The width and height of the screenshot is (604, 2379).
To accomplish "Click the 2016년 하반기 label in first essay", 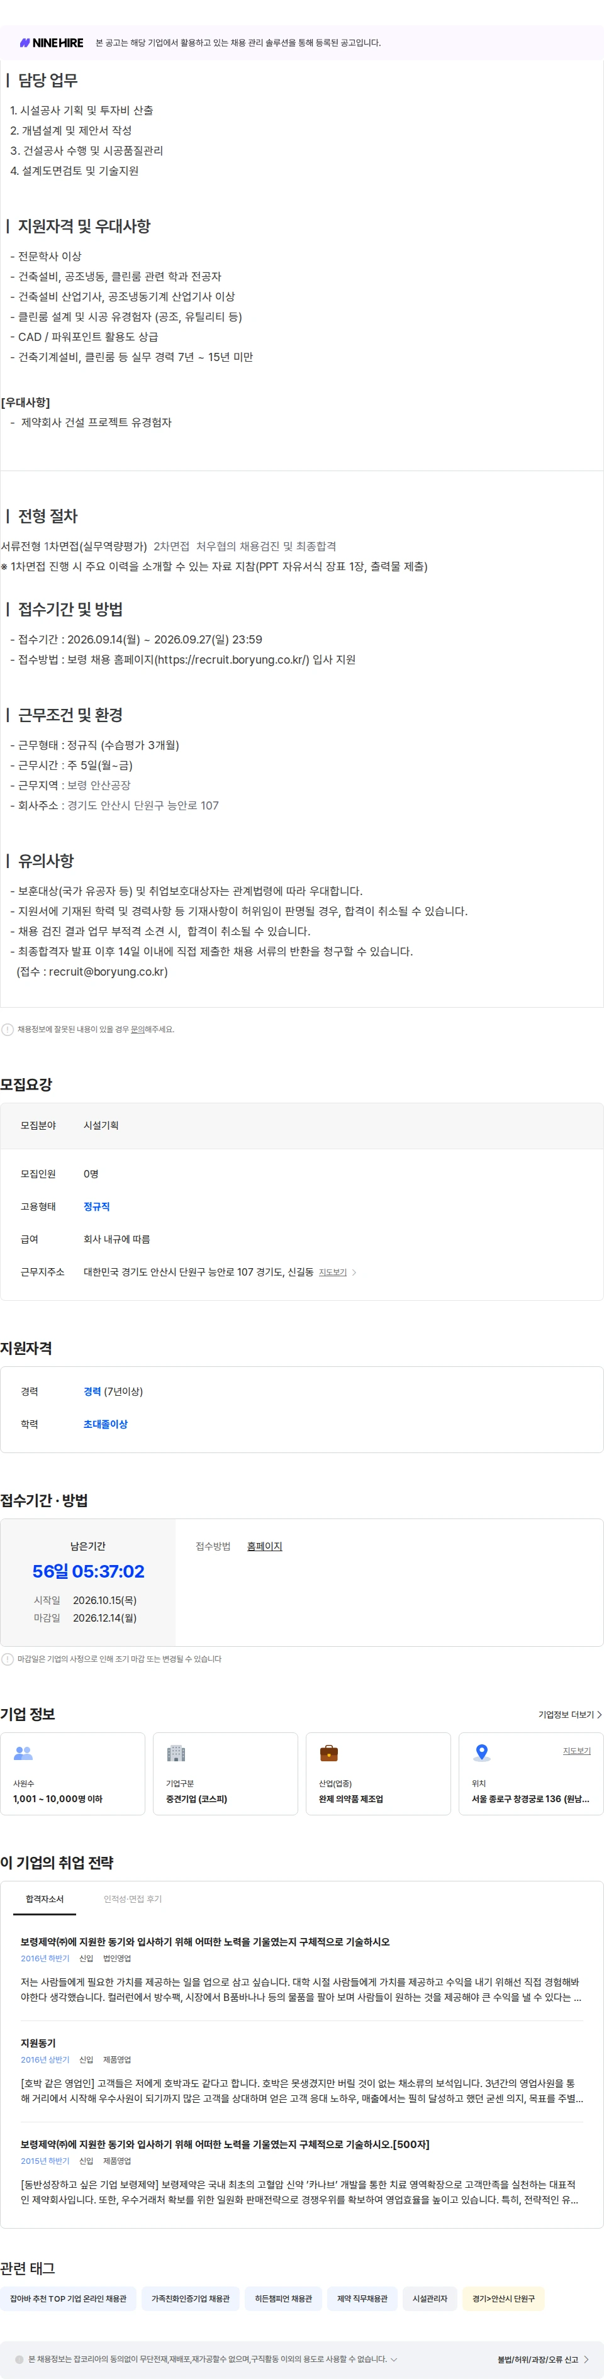I will point(45,1958).
